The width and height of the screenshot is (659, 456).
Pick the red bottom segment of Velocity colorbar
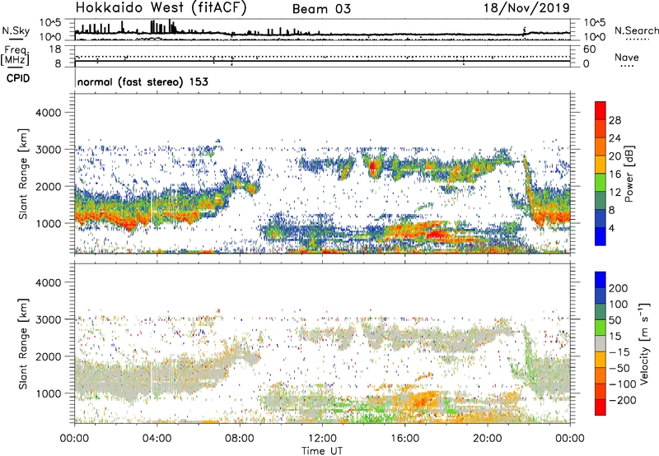click(x=601, y=407)
